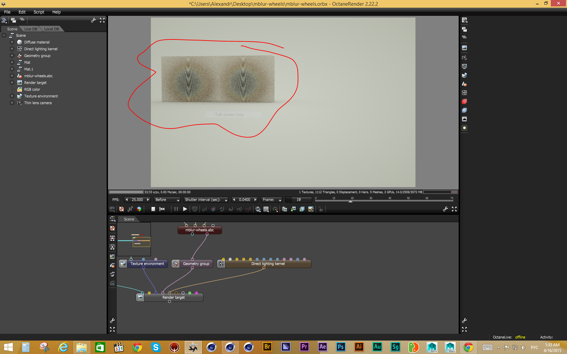Click the green starburst icon in right toolbar
The image size is (567, 354).
(x=464, y=128)
